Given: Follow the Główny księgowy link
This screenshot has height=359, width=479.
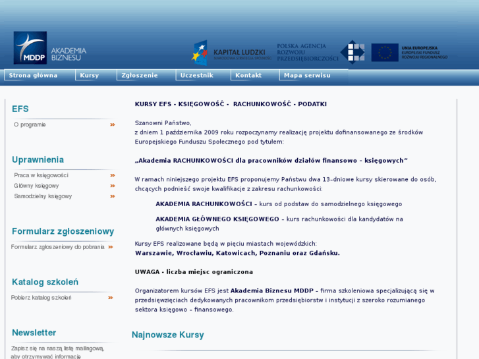Looking at the screenshot, I should (x=36, y=186).
